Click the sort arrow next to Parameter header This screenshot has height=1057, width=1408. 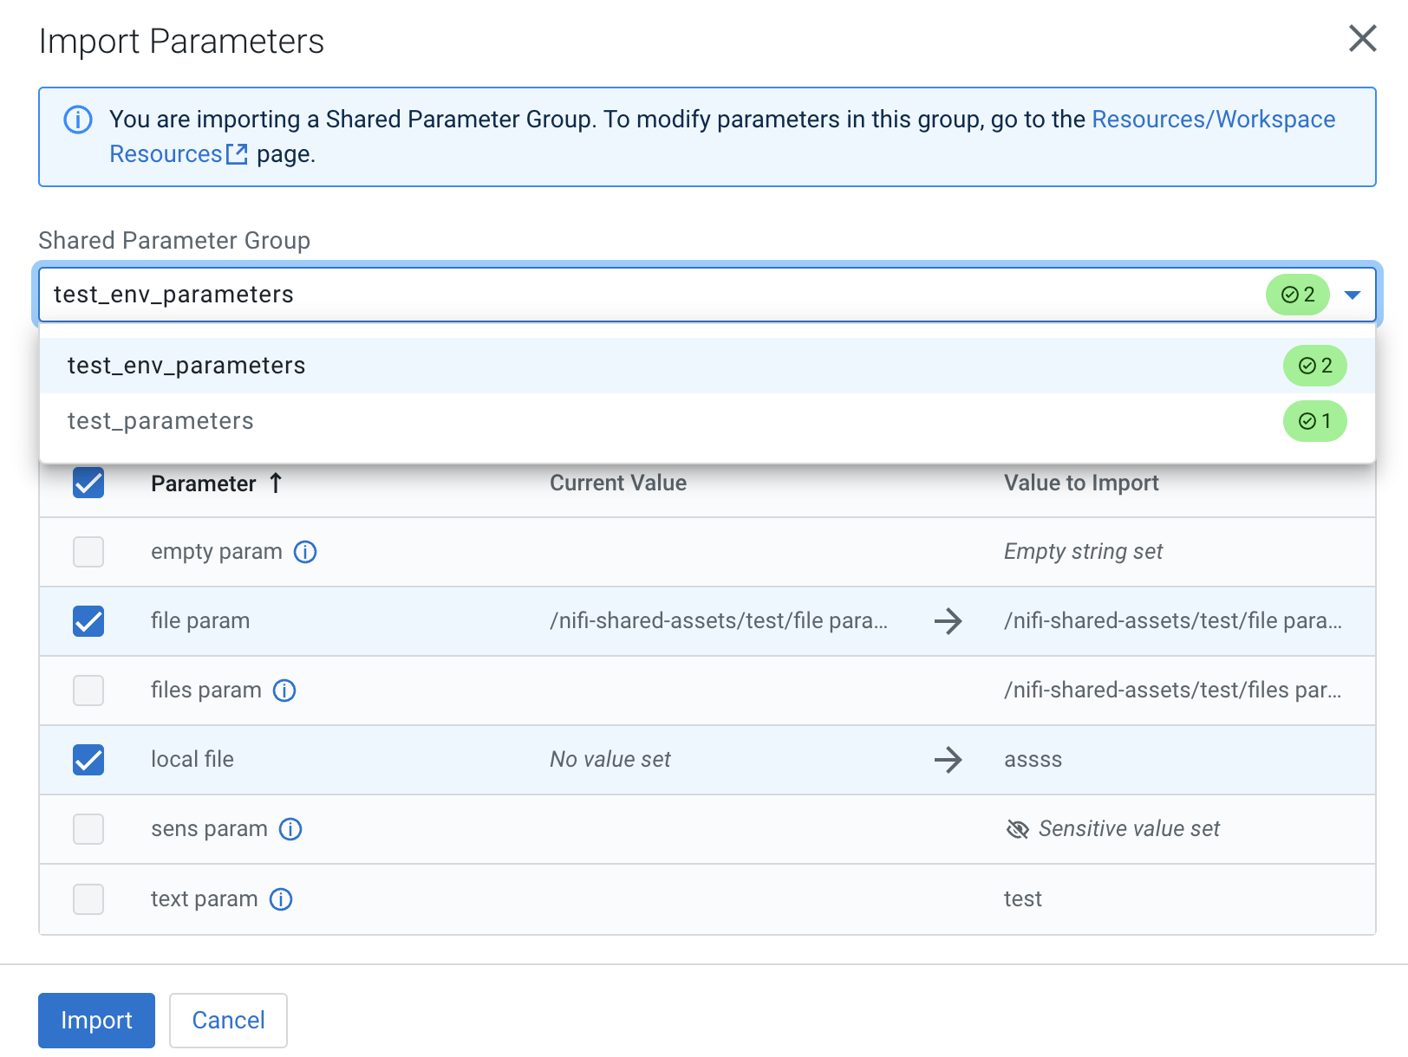276,483
